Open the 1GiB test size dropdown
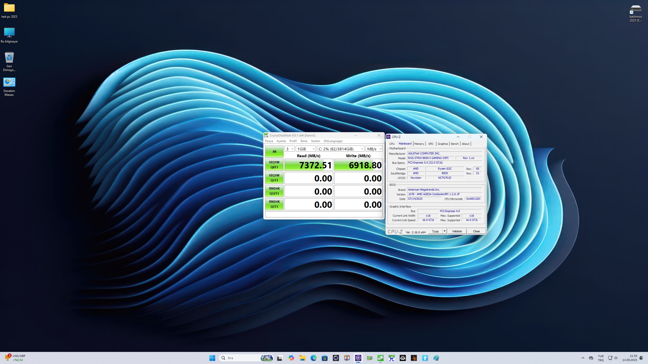This screenshot has height=364, width=648. coord(306,149)
